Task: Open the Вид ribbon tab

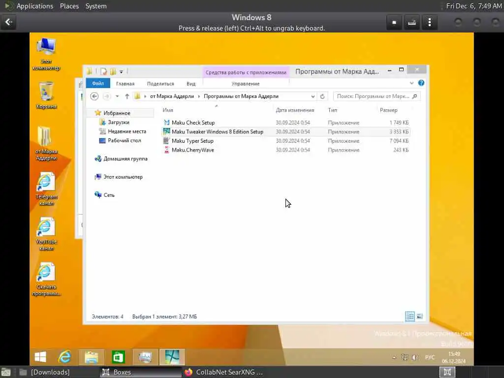Action: click(191, 84)
